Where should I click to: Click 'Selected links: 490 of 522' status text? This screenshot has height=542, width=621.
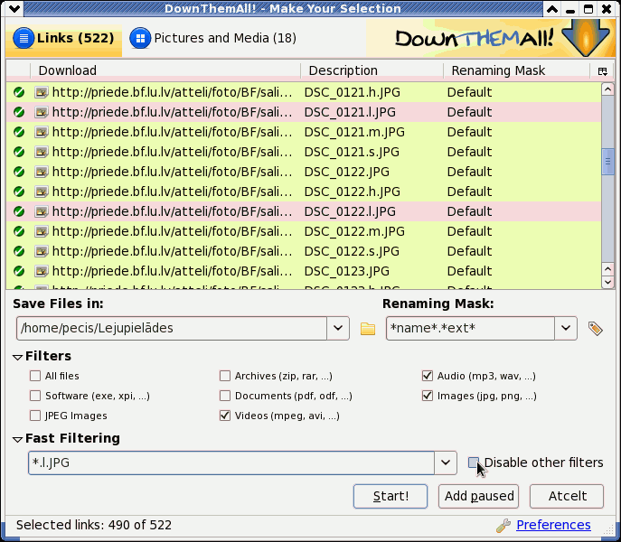coord(94,525)
